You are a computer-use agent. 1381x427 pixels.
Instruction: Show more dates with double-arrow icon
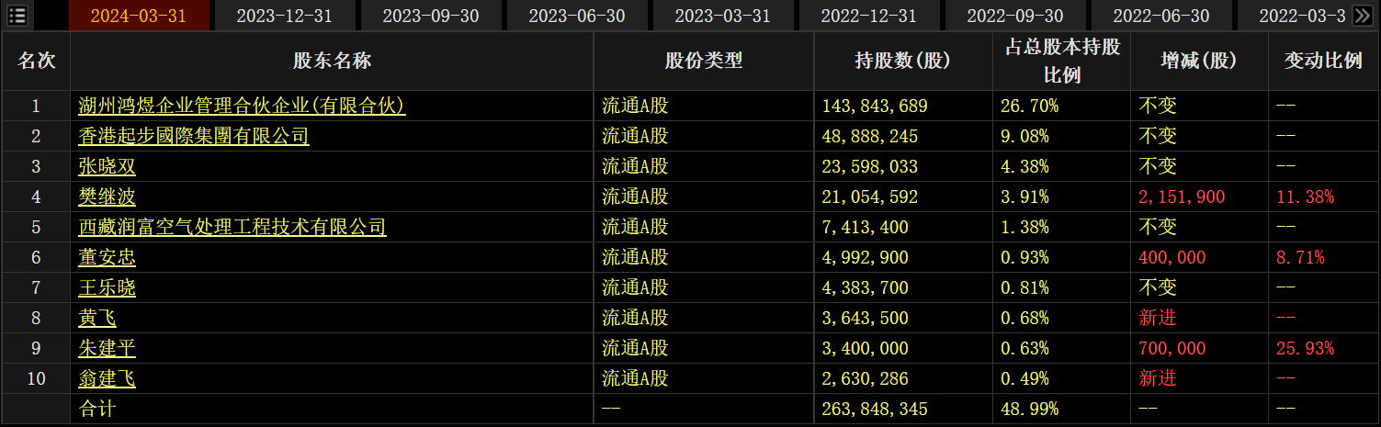1363,16
